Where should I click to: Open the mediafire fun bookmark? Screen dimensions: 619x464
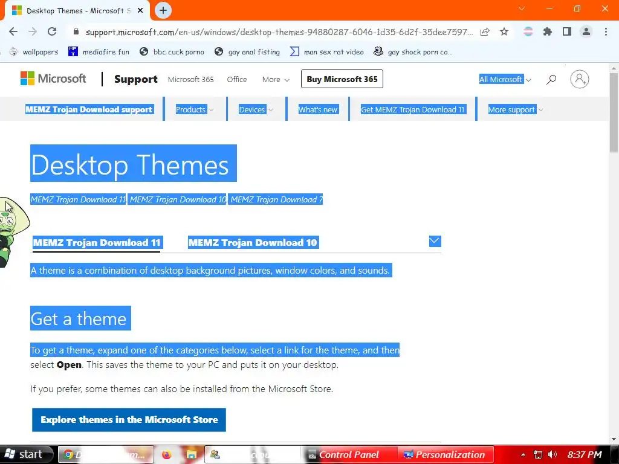99,52
